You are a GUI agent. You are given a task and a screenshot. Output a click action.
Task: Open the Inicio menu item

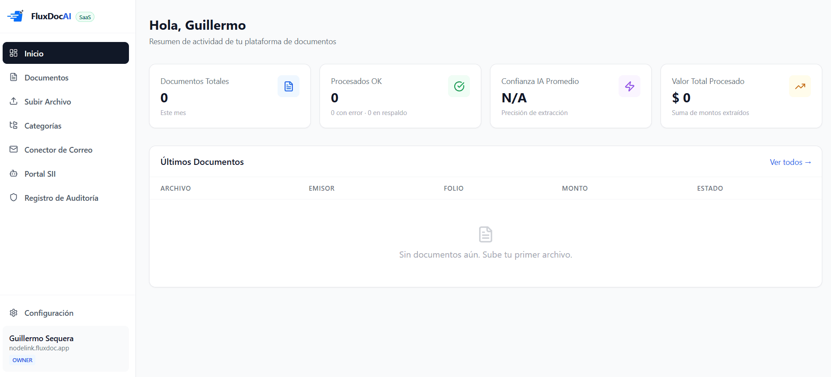tap(66, 53)
